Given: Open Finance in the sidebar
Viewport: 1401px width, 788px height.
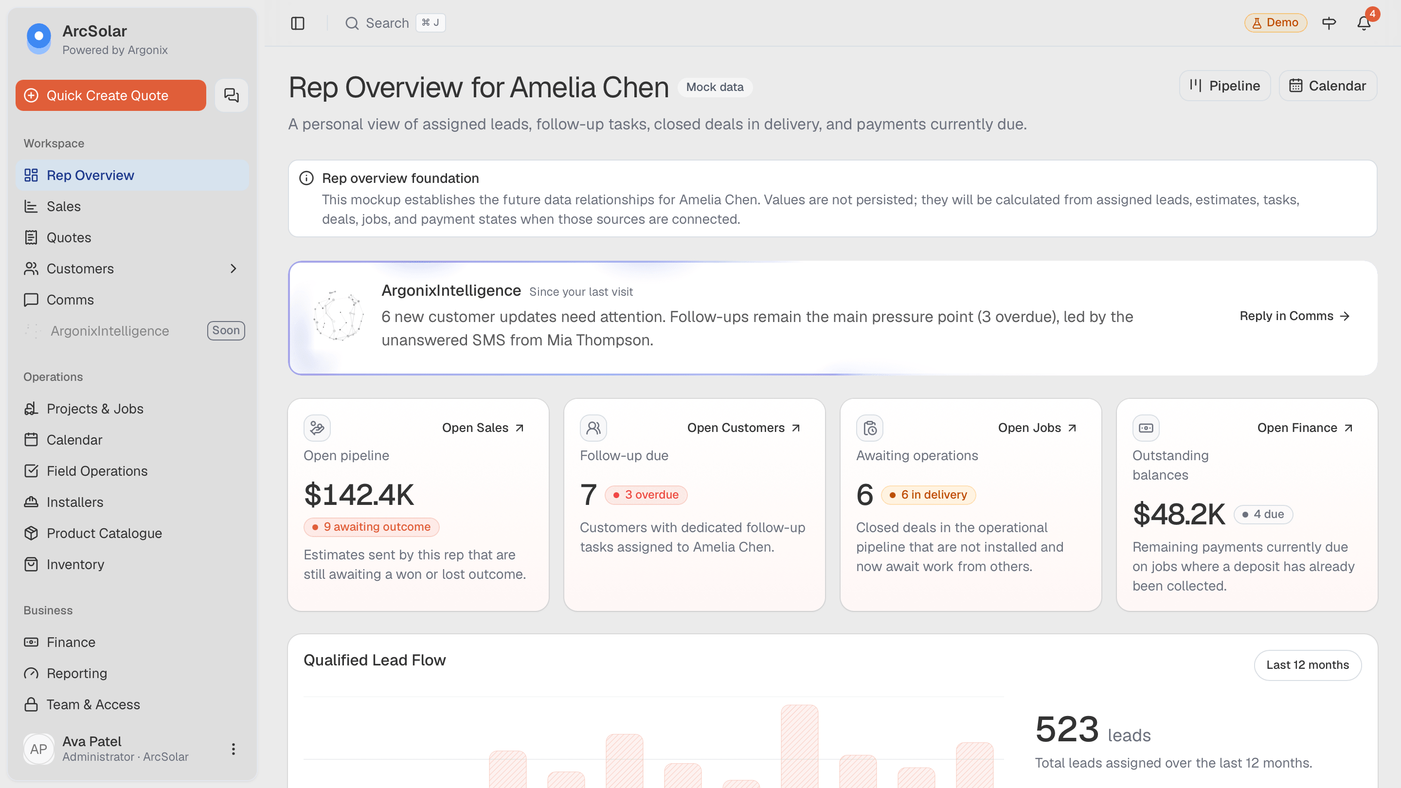Looking at the screenshot, I should coord(132,642).
